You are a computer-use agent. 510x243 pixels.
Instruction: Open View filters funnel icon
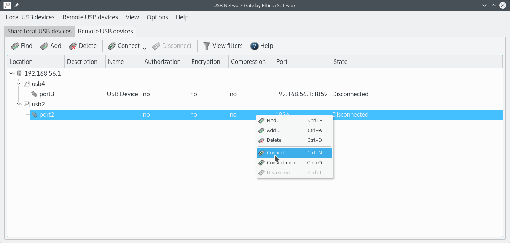[x=206, y=46]
